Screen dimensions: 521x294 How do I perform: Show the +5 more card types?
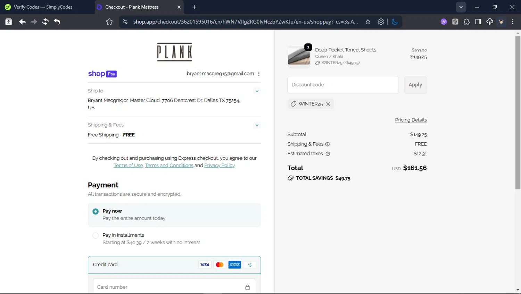[x=249, y=265]
